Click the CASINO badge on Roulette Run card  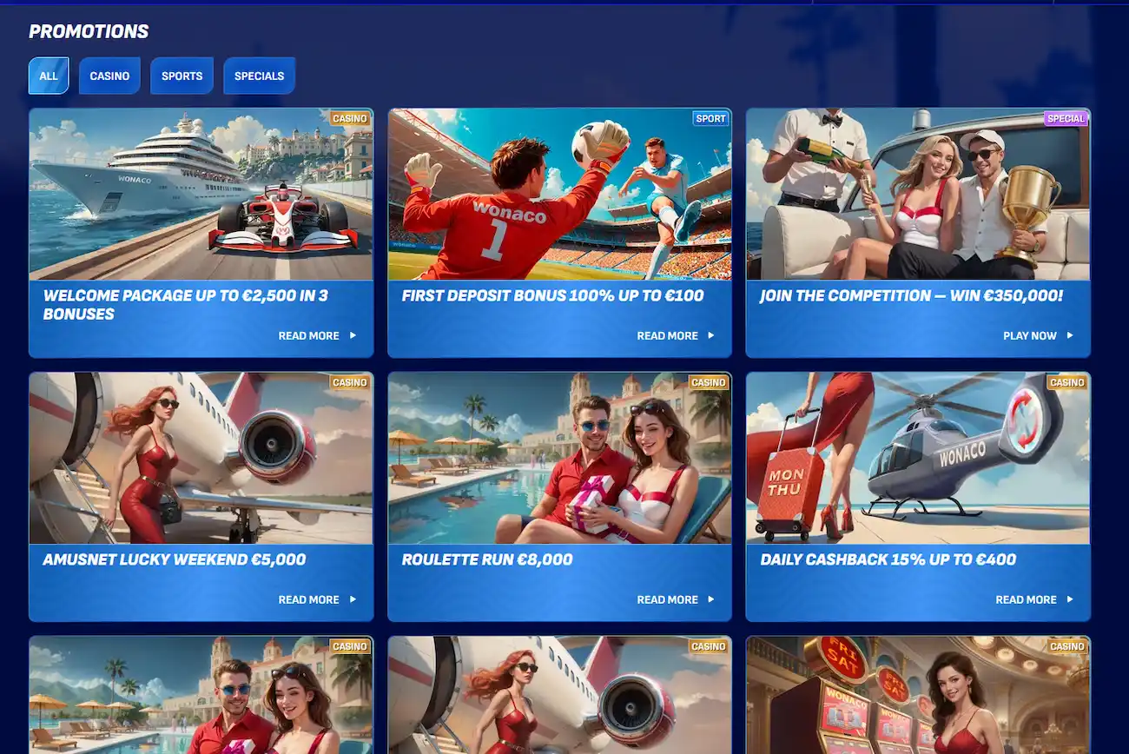(709, 382)
